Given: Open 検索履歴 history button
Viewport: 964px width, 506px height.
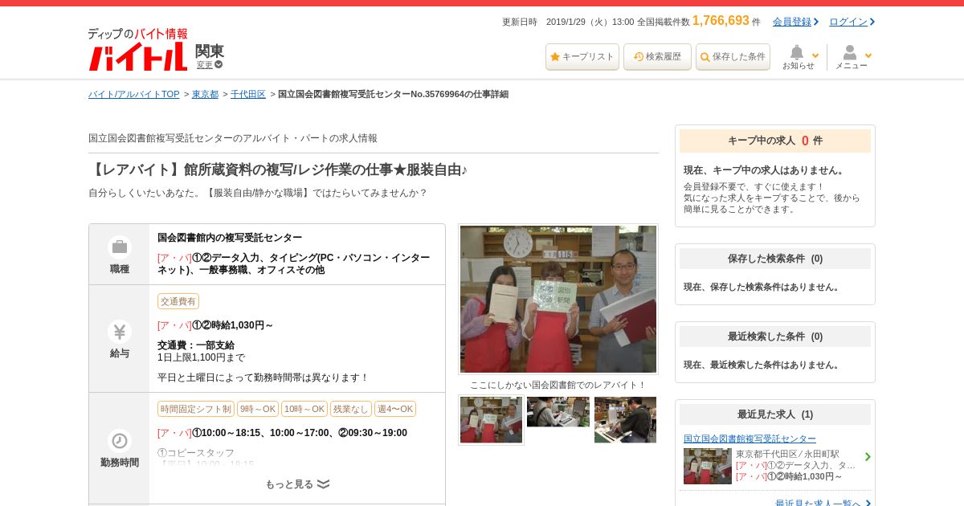Looking at the screenshot, I should tap(657, 57).
